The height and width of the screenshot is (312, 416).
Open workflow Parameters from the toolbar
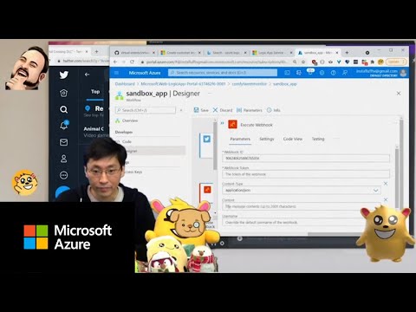pyautogui.click(x=250, y=110)
